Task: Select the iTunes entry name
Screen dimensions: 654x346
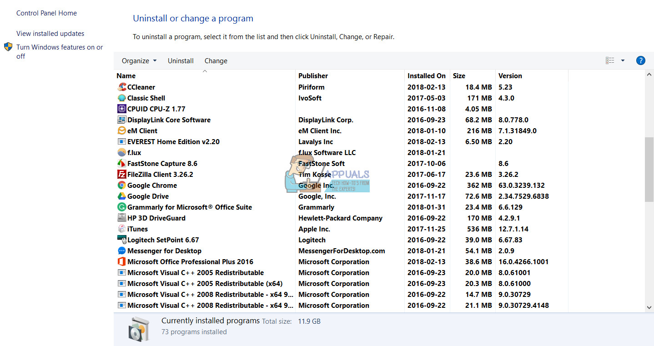Action: coord(138,229)
